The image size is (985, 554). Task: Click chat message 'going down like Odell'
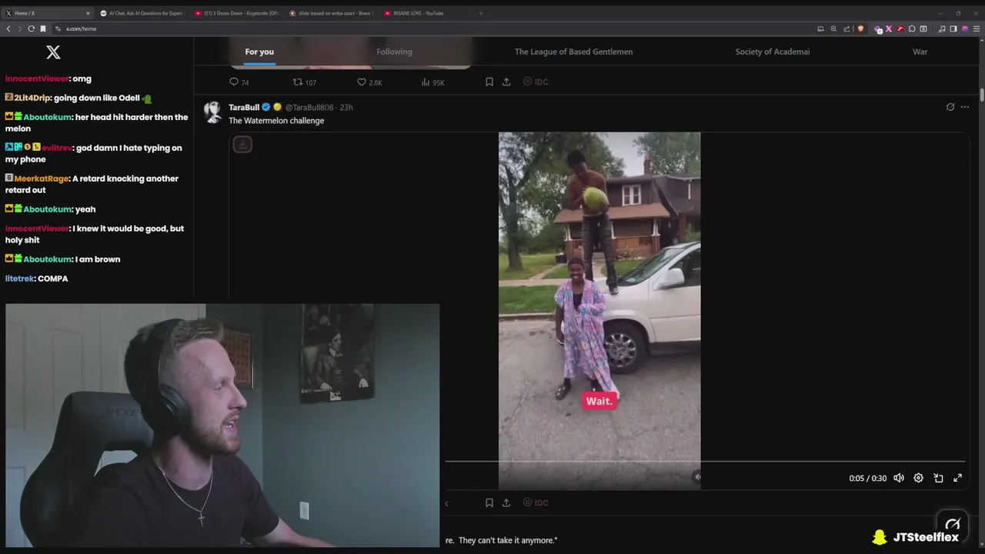(x=97, y=98)
